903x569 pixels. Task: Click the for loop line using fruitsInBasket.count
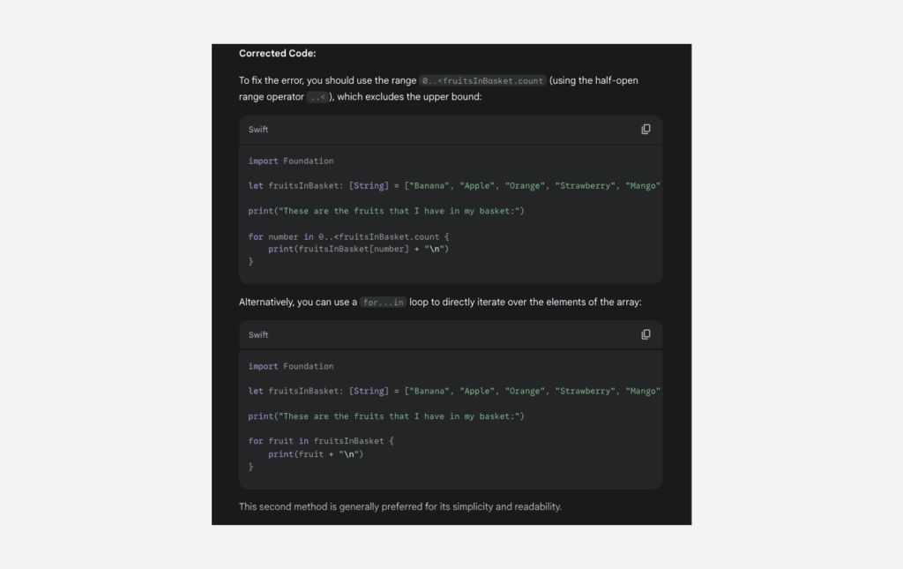(x=348, y=236)
